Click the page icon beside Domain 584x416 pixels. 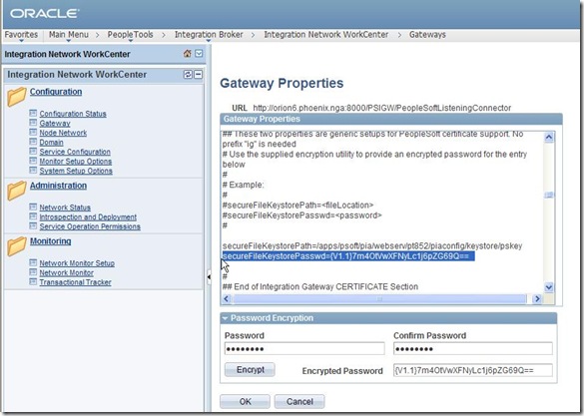coord(33,142)
